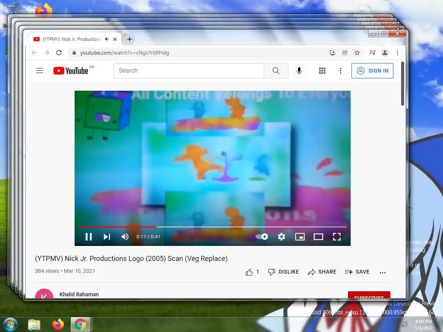Click the address bar URL
Image resolution: width=443 pixels, height=332 pixels.
(125, 53)
